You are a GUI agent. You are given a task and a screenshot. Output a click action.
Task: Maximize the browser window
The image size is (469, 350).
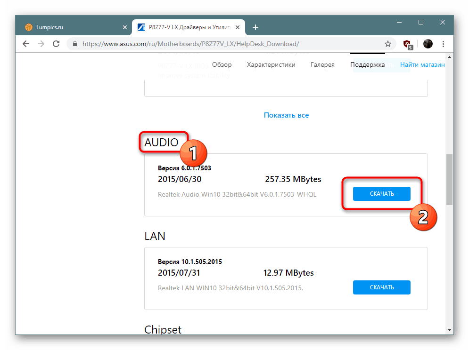pyautogui.click(x=421, y=22)
